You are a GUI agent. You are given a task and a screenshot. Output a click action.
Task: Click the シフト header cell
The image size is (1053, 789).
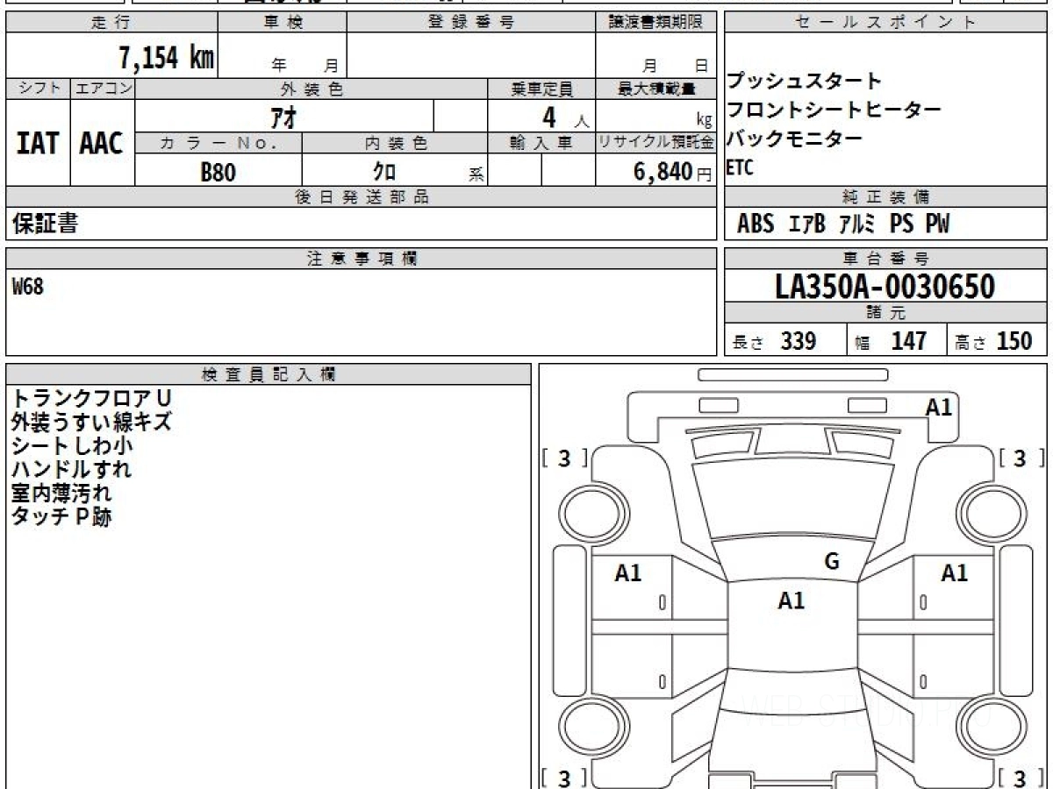[x=39, y=89]
